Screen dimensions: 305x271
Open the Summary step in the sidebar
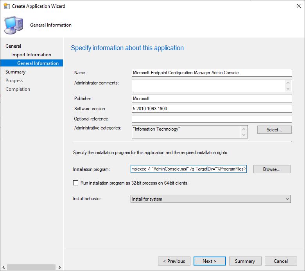[x=16, y=72]
